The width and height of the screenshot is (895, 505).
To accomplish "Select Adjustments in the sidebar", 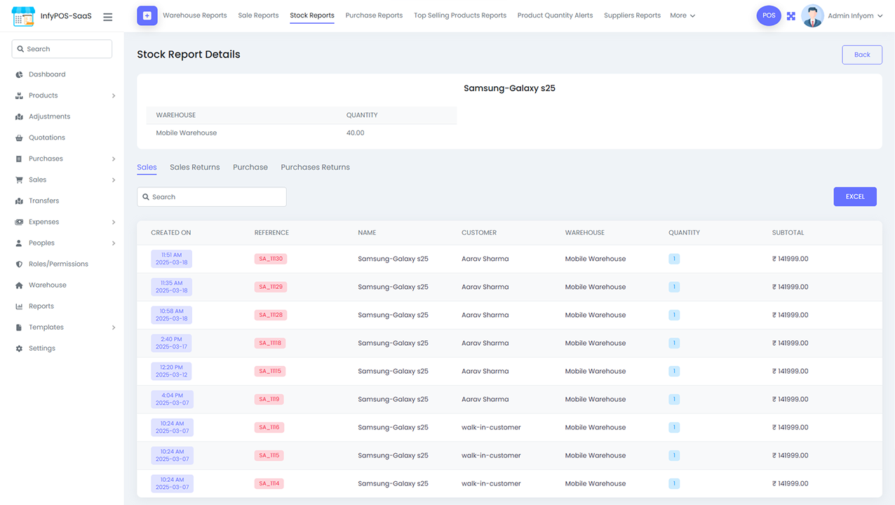I will [50, 116].
